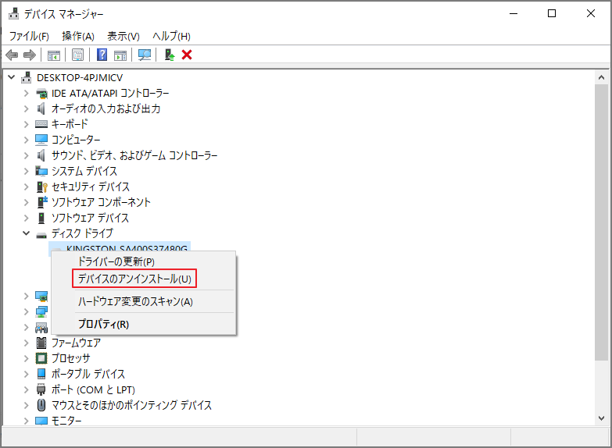This screenshot has width=612, height=448.
Task: Click the モニター category icon
Action: click(x=41, y=421)
